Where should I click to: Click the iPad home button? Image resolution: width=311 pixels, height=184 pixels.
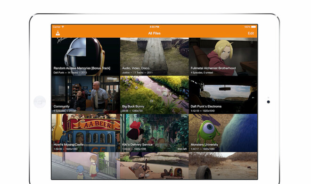click(x=40, y=102)
